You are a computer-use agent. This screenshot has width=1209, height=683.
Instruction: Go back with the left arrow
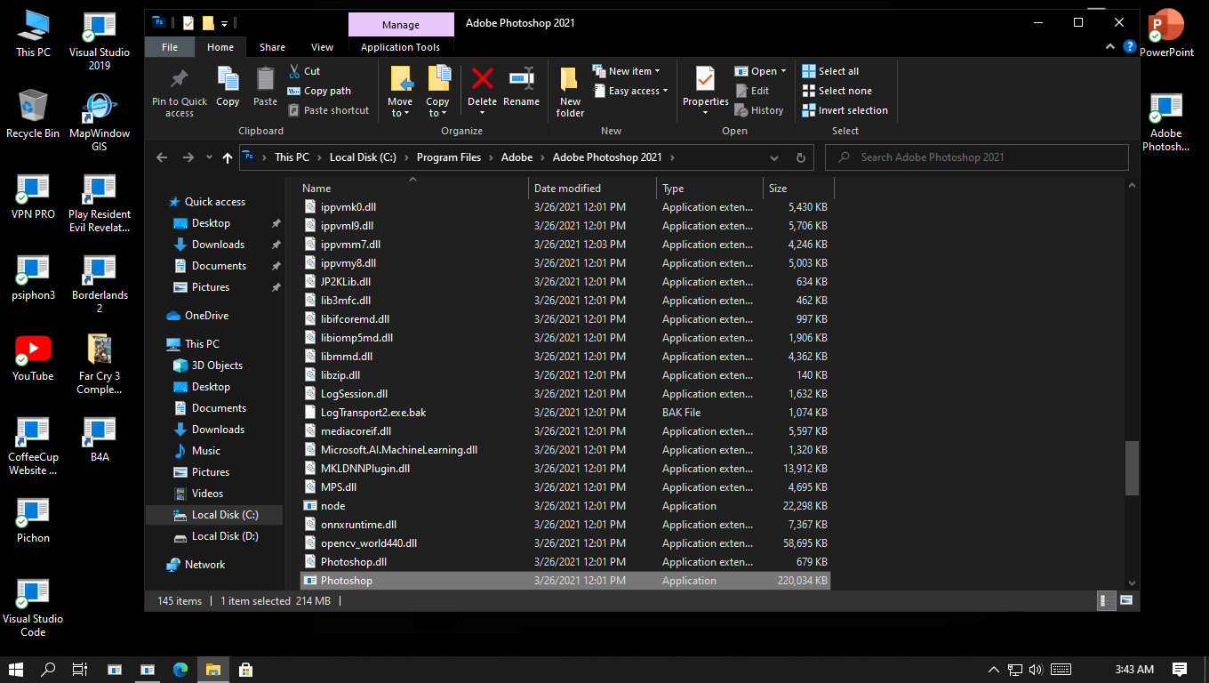(162, 157)
